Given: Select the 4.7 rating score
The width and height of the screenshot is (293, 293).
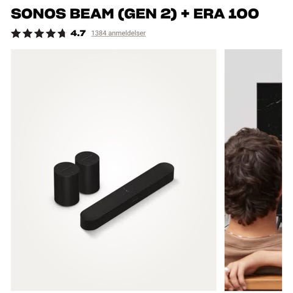Looking at the screenshot, I should tap(78, 33).
